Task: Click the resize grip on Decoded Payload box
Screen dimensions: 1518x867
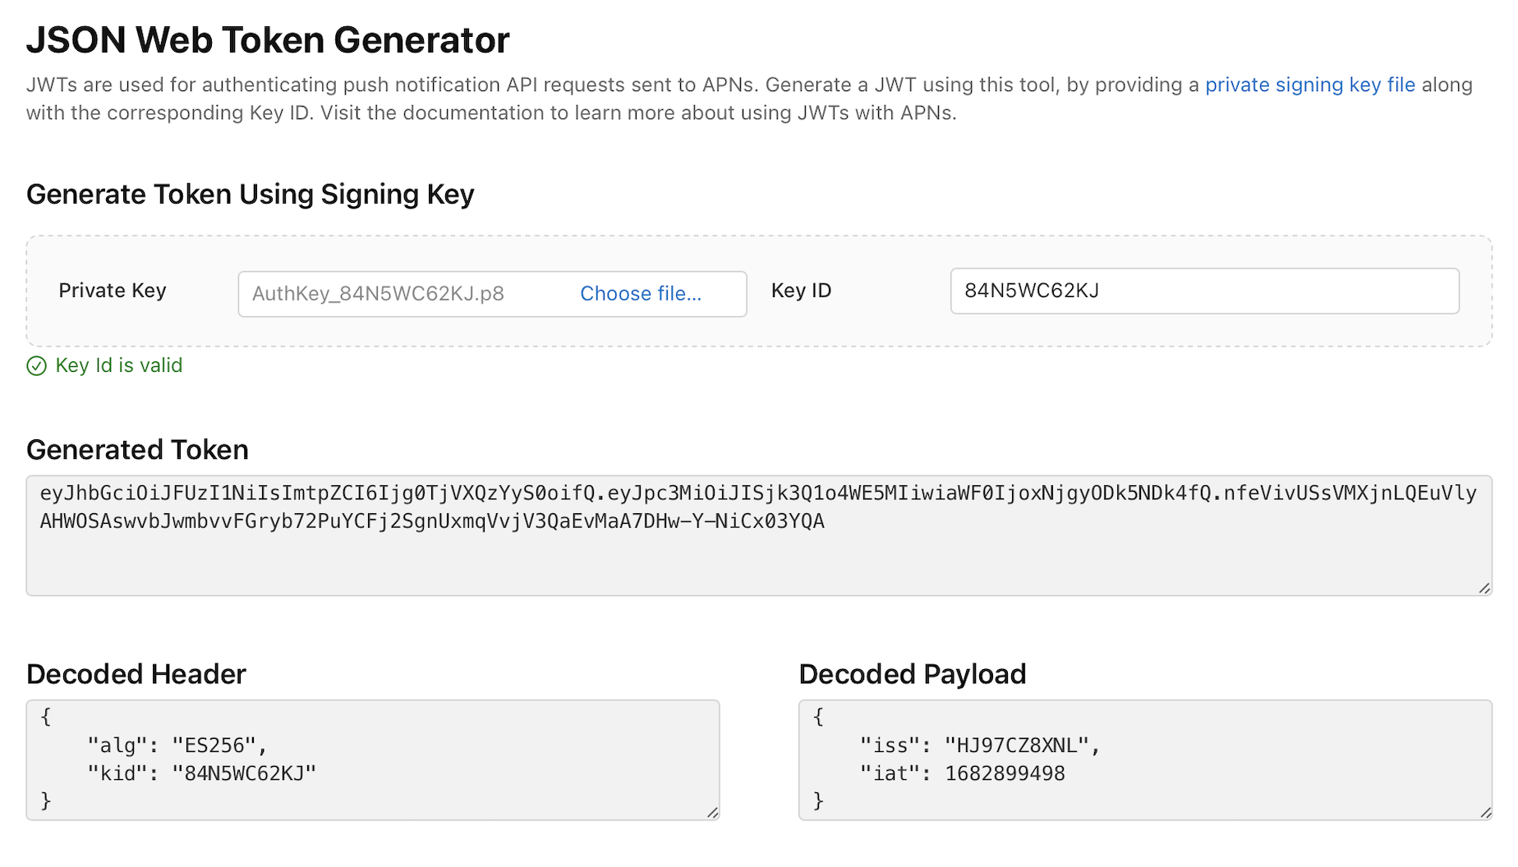Action: tap(1483, 813)
